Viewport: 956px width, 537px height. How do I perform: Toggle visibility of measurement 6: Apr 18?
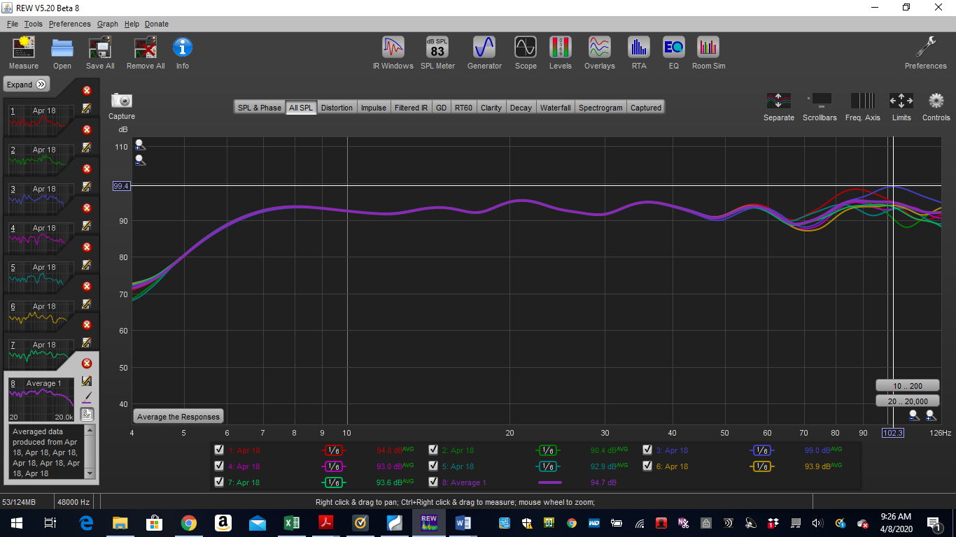tap(647, 466)
